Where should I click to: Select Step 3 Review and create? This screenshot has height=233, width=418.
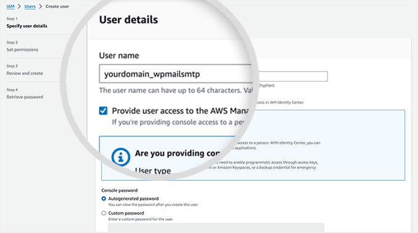click(x=25, y=73)
